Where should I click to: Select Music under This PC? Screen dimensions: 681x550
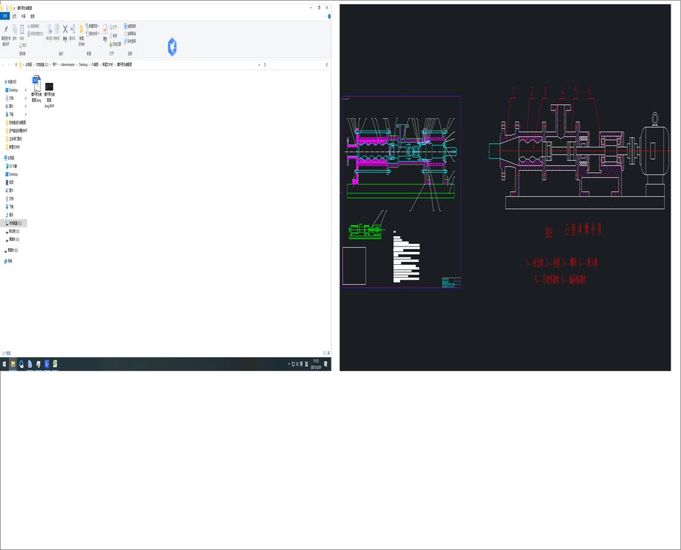[x=10, y=215]
